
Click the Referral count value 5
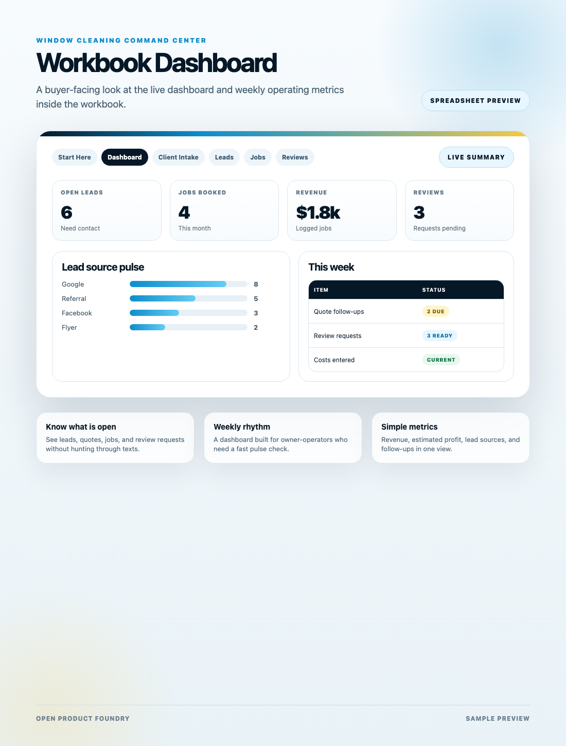[x=256, y=298]
